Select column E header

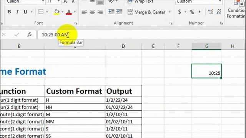(x=153, y=46)
